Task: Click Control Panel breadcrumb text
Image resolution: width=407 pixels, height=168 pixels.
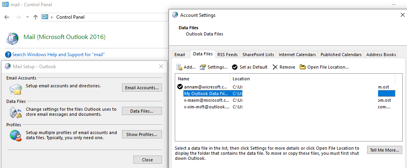Action: (x=70, y=17)
